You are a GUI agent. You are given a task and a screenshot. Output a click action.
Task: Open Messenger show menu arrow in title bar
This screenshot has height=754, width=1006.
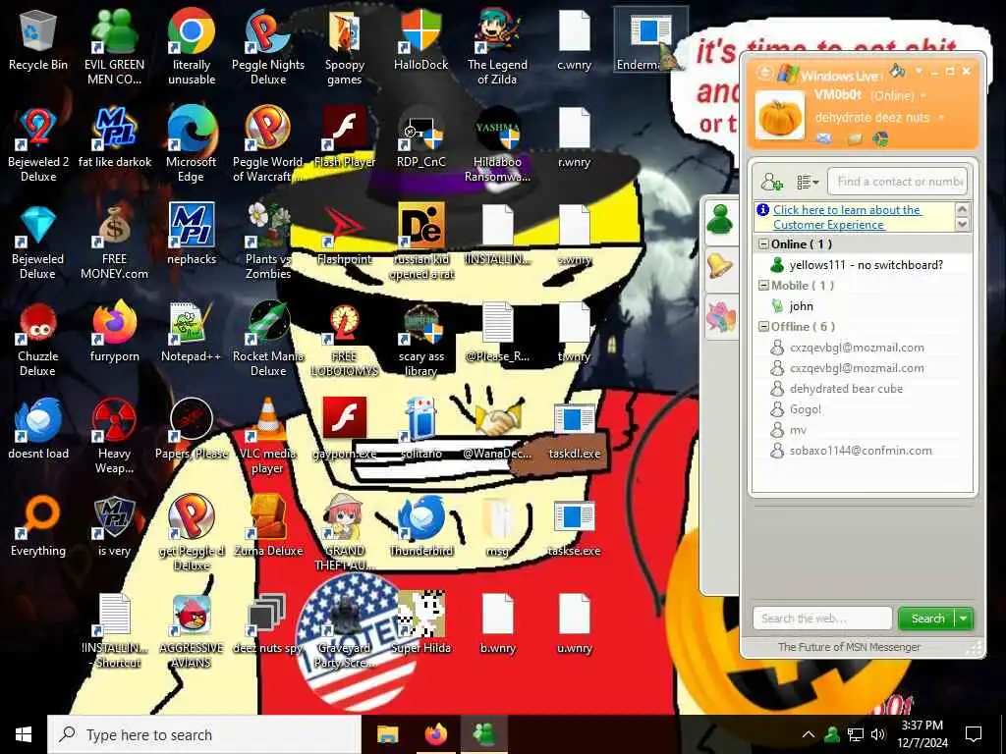coord(920,71)
